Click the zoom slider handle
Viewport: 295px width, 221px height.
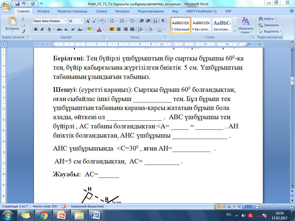point(274,206)
